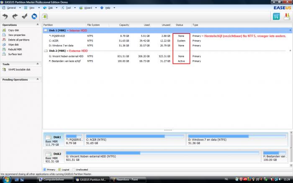
Task: Click the Disk 1 (MBR) header row
Action: point(167,30)
